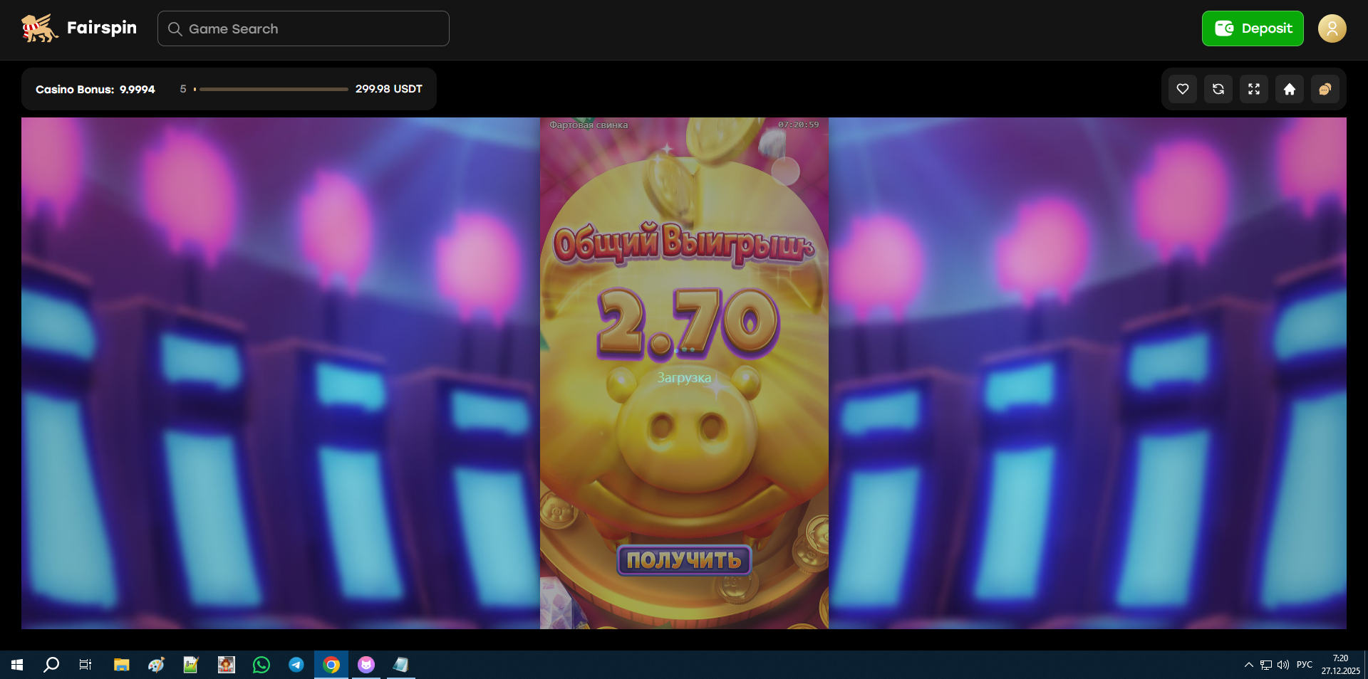This screenshot has height=679, width=1368.
Task: Show hidden system tray icons
Action: (1248, 665)
